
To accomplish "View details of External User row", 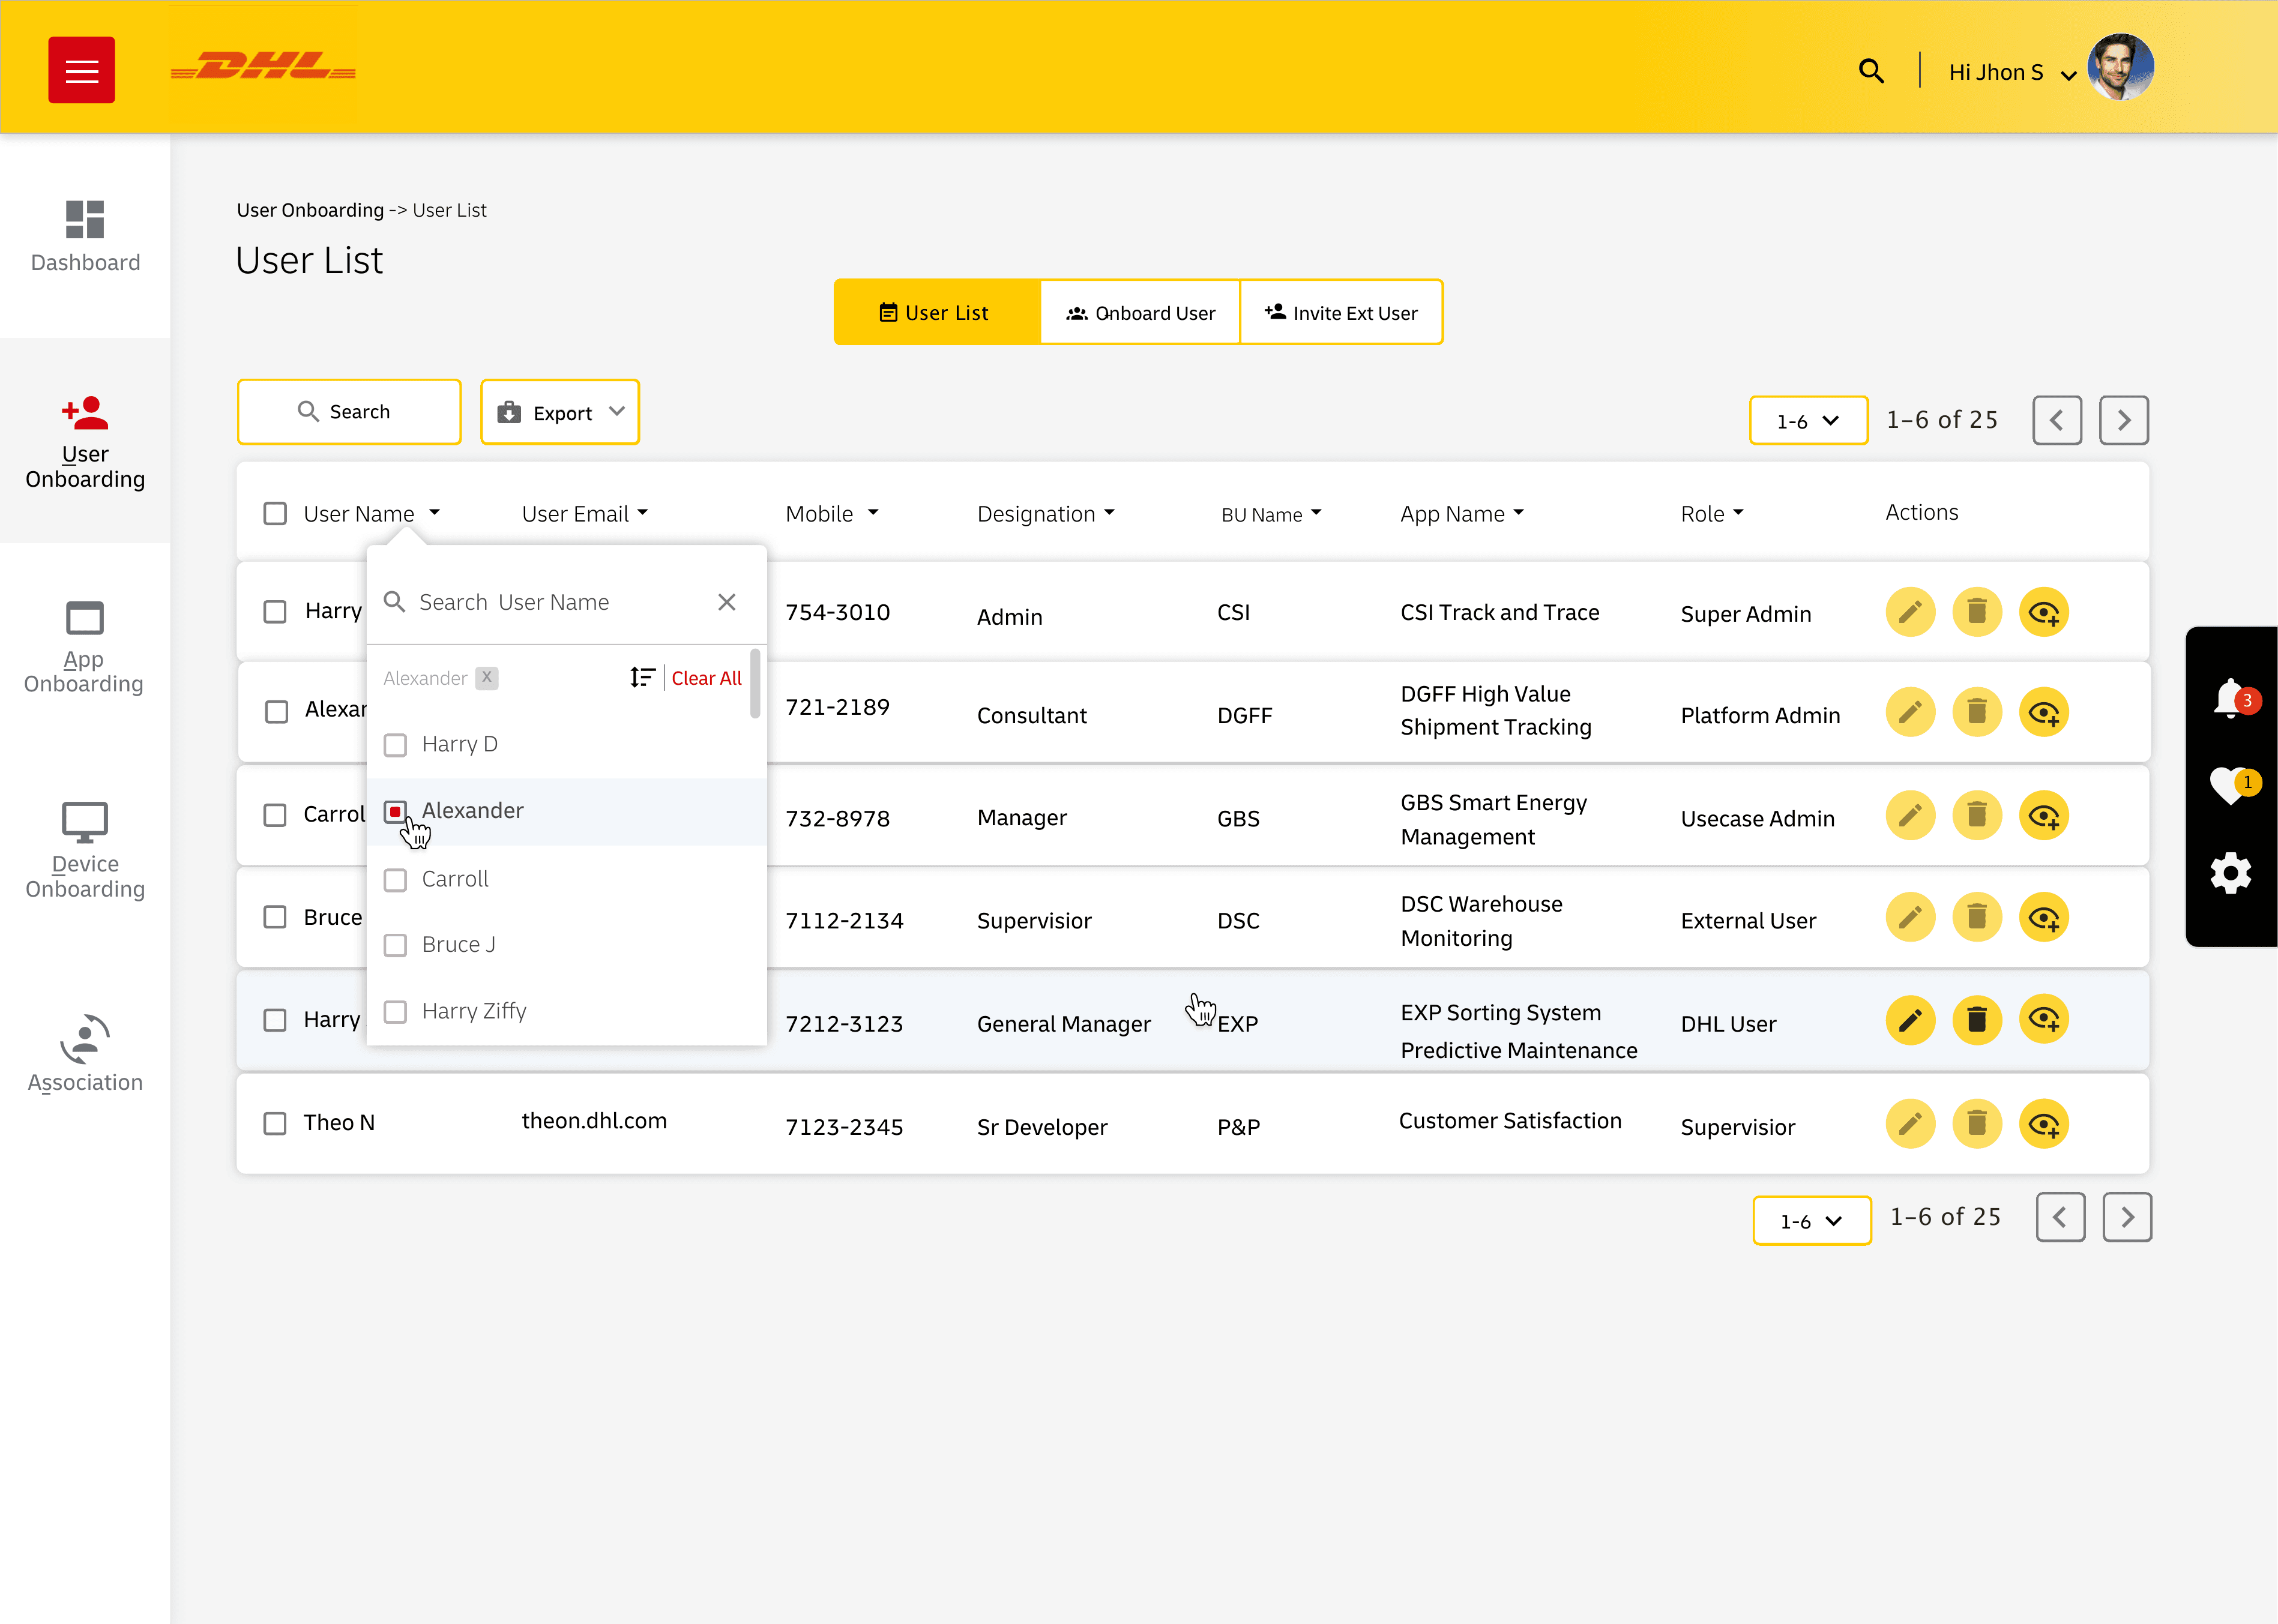I will click(x=2044, y=917).
